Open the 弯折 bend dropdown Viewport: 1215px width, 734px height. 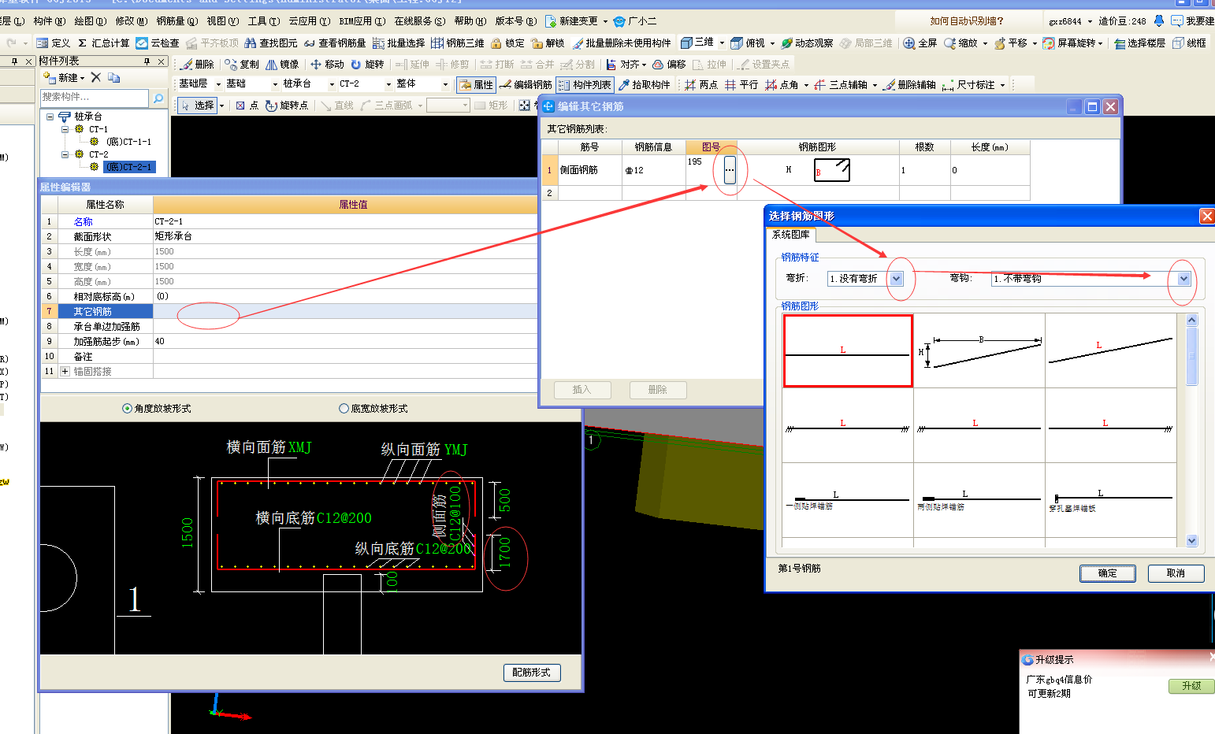click(x=896, y=279)
